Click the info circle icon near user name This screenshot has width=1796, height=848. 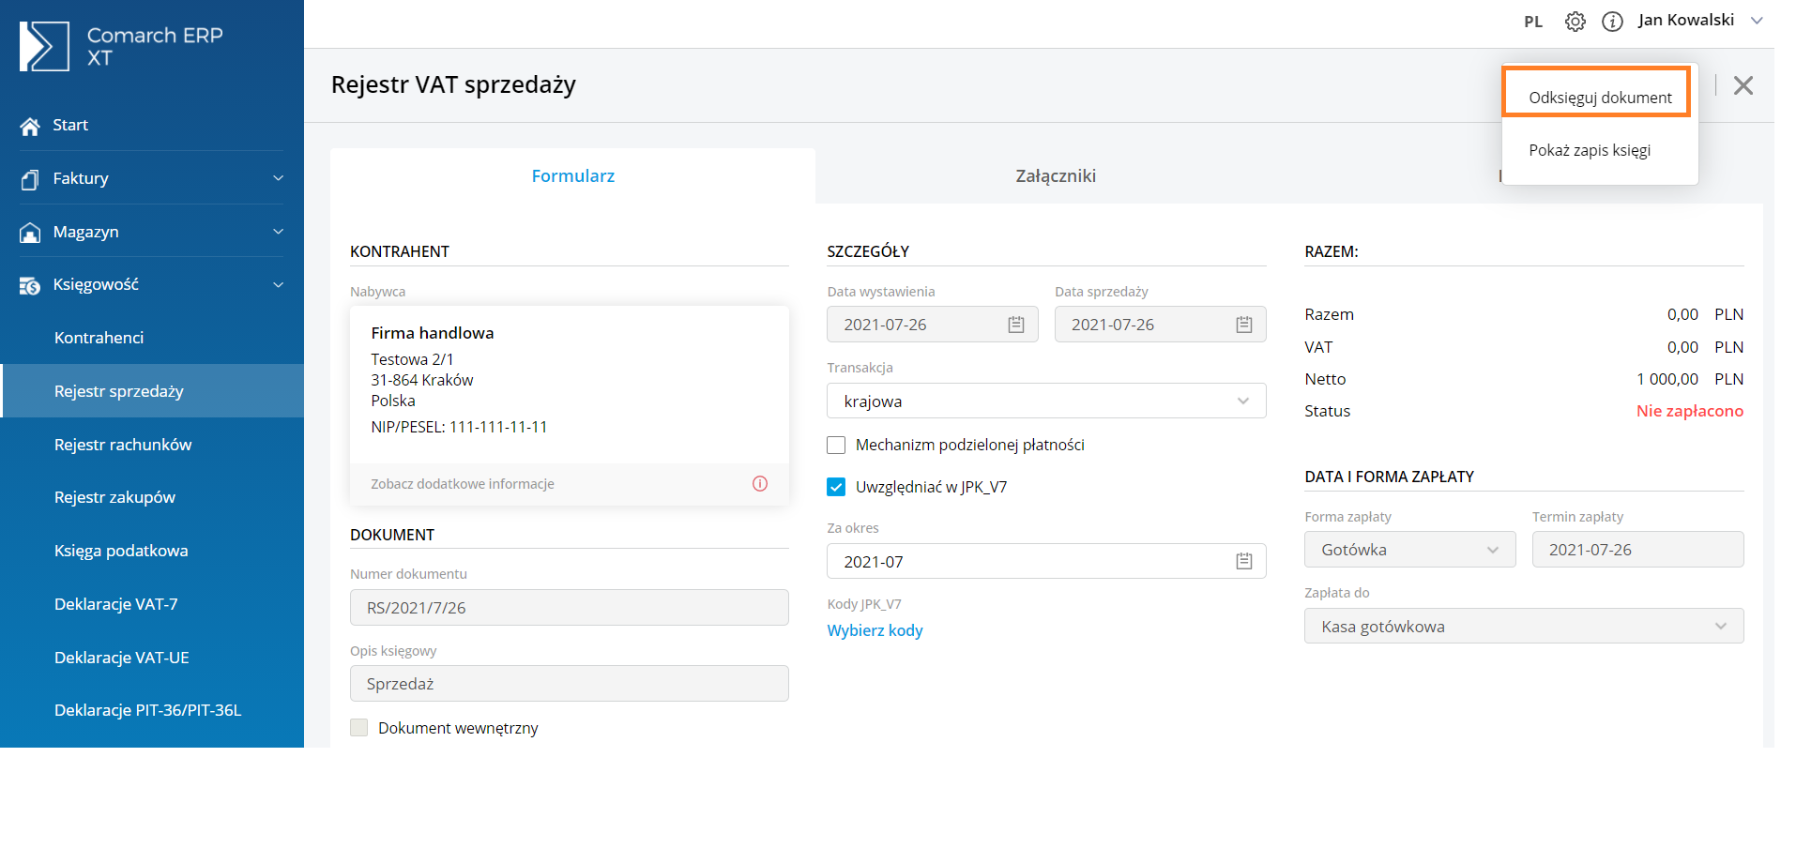1612,22
